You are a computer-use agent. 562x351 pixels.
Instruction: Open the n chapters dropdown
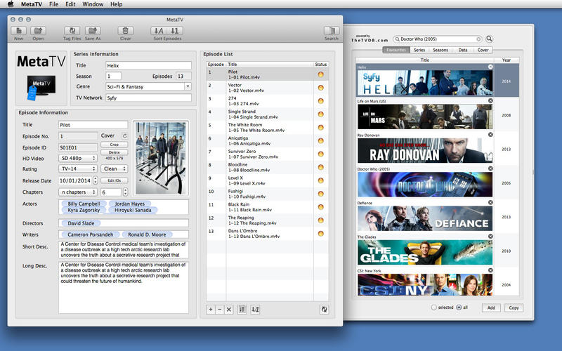[78, 192]
